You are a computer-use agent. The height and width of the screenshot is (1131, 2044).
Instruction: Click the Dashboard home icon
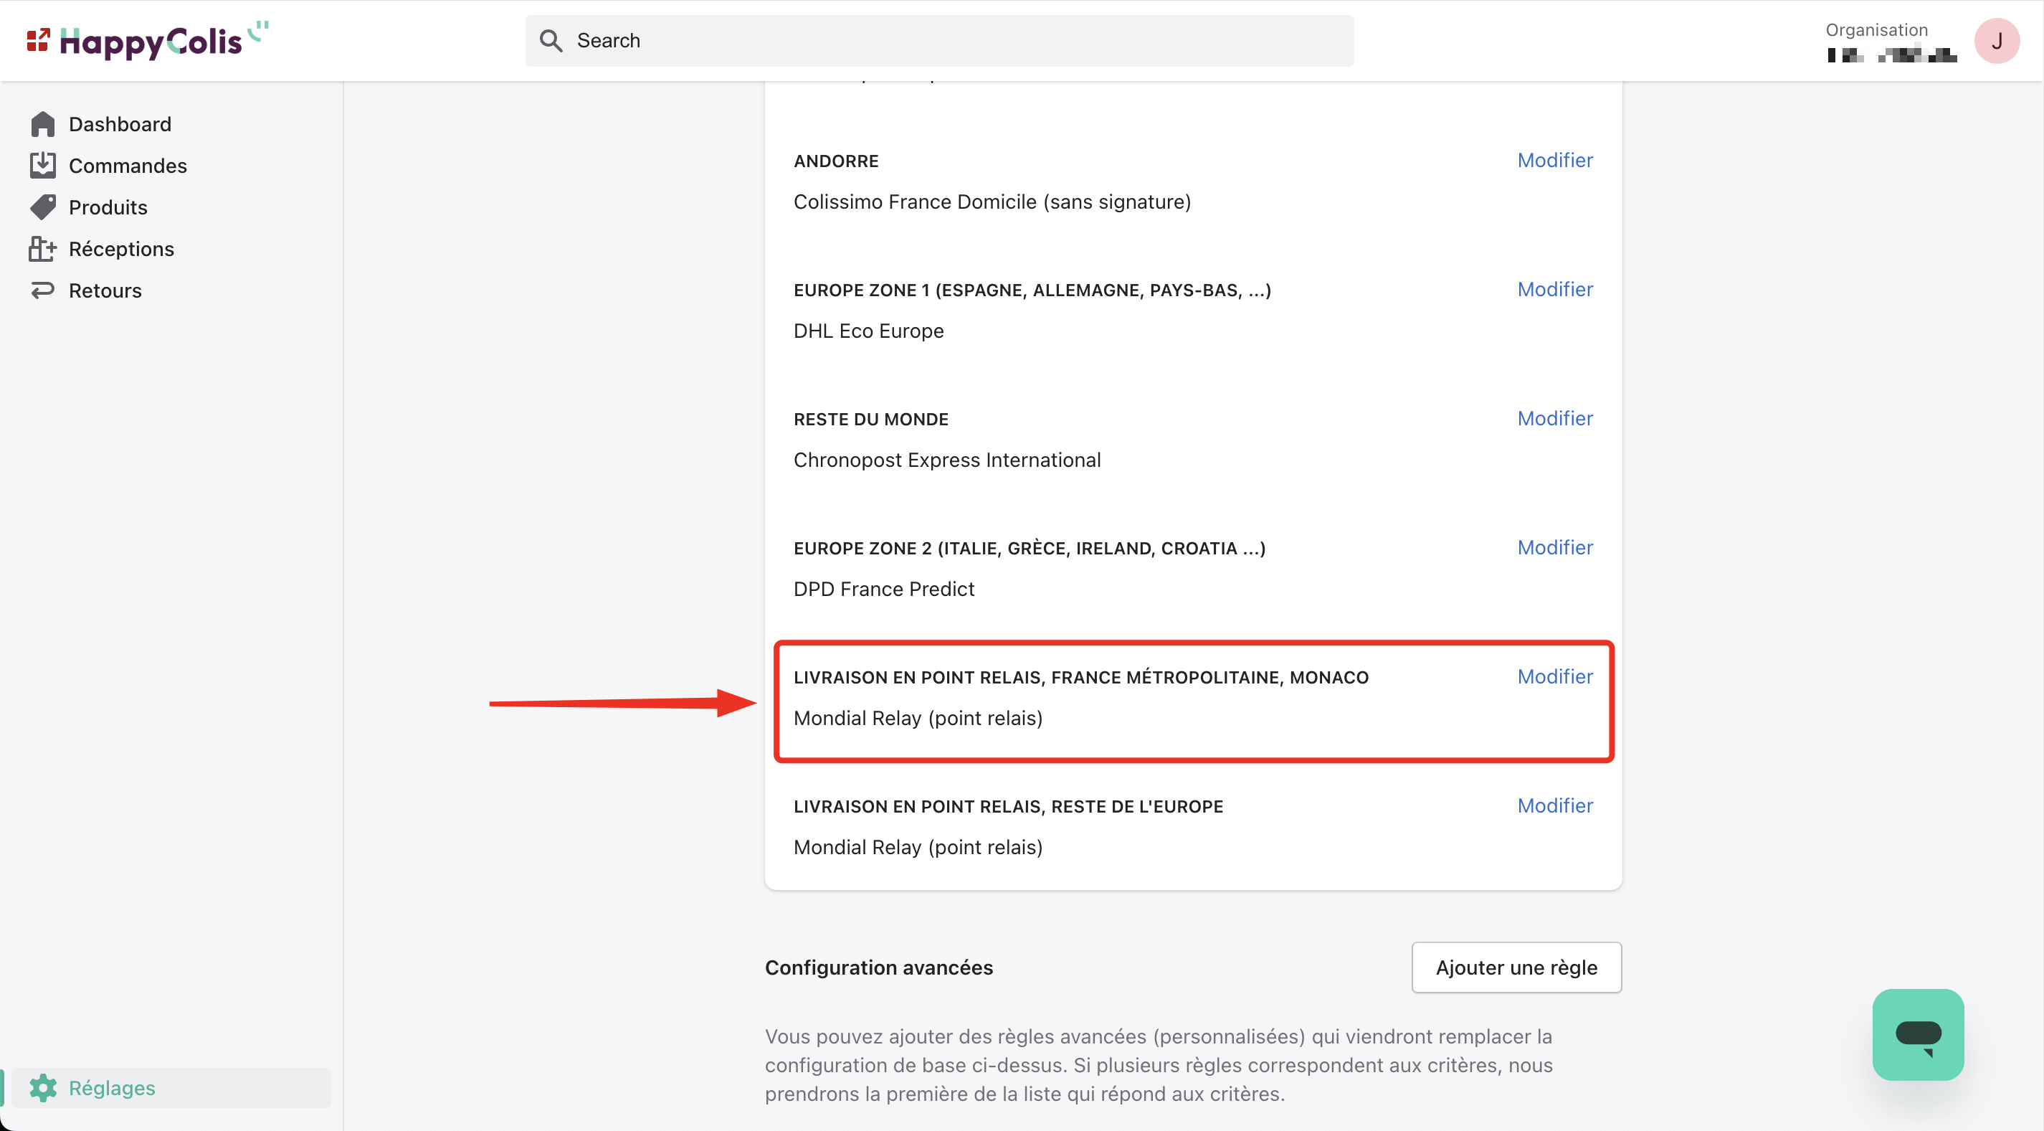point(43,124)
